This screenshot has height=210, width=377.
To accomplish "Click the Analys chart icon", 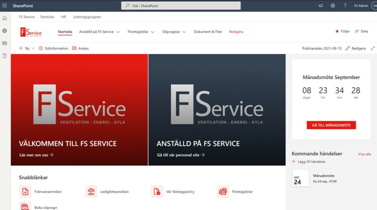I will click(74, 48).
